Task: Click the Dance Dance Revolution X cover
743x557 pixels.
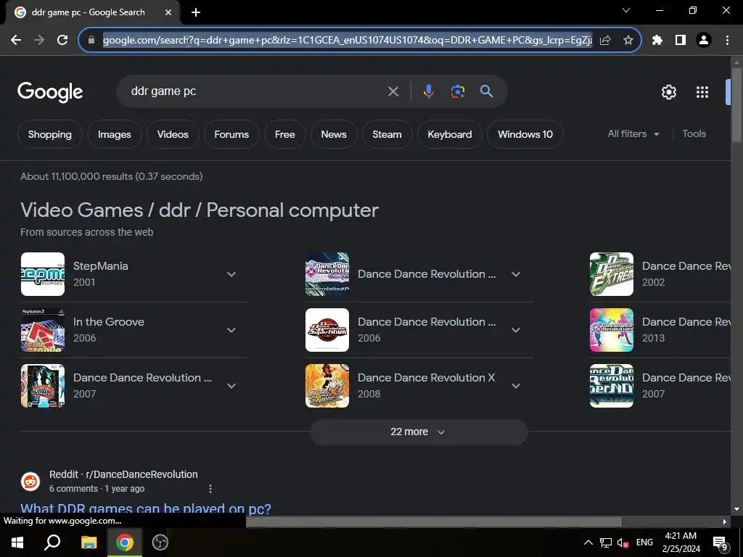Action: click(x=327, y=386)
